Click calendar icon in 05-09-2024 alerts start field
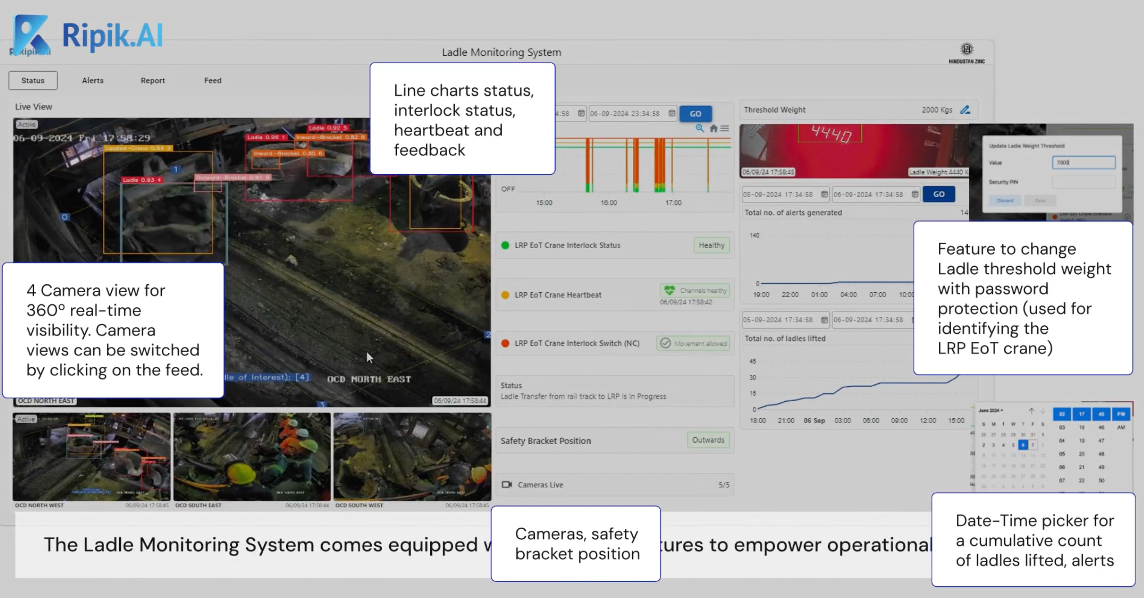This screenshot has height=598, width=1144. (824, 194)
